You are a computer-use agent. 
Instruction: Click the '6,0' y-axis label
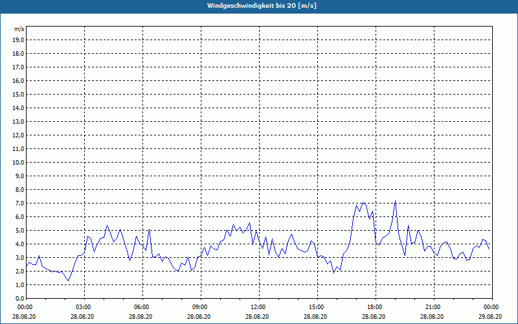click(x=20, y=217)
